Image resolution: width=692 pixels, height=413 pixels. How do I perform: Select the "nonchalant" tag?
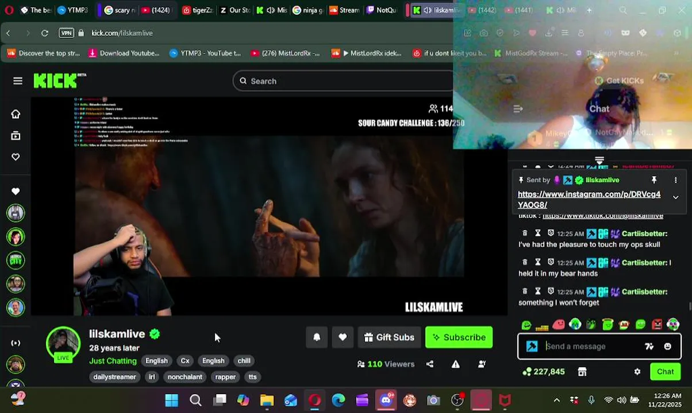click(x=184, y=377)
